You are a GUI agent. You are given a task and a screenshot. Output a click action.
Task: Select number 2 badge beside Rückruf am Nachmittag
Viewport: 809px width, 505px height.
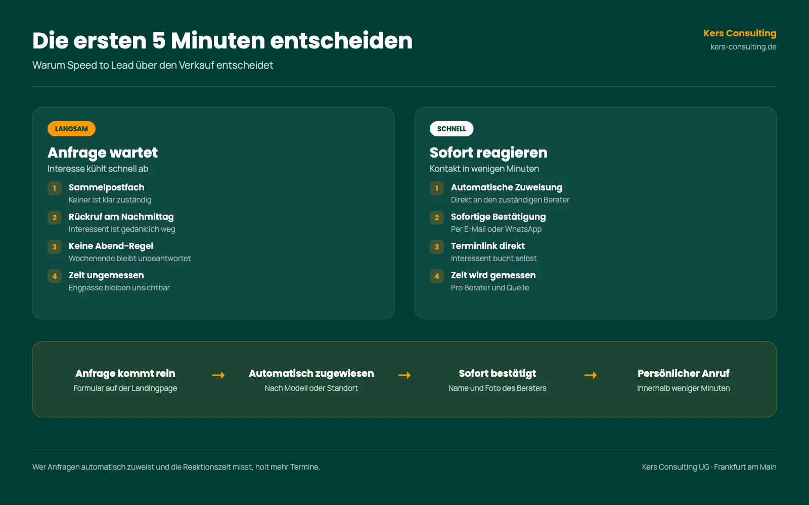[x=55, y=218]
